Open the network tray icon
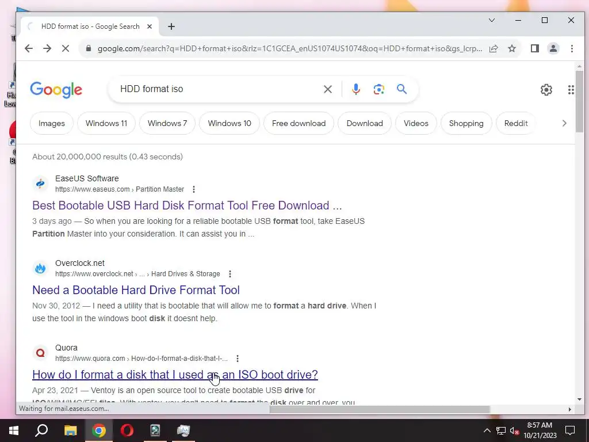This screenshot has width=589, height=442. pyautogui.click(x=501, y=430)
